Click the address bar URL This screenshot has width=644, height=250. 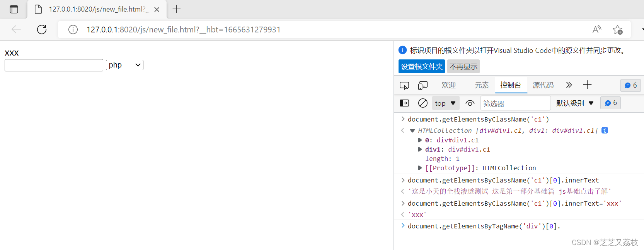[x=183, y=30]
